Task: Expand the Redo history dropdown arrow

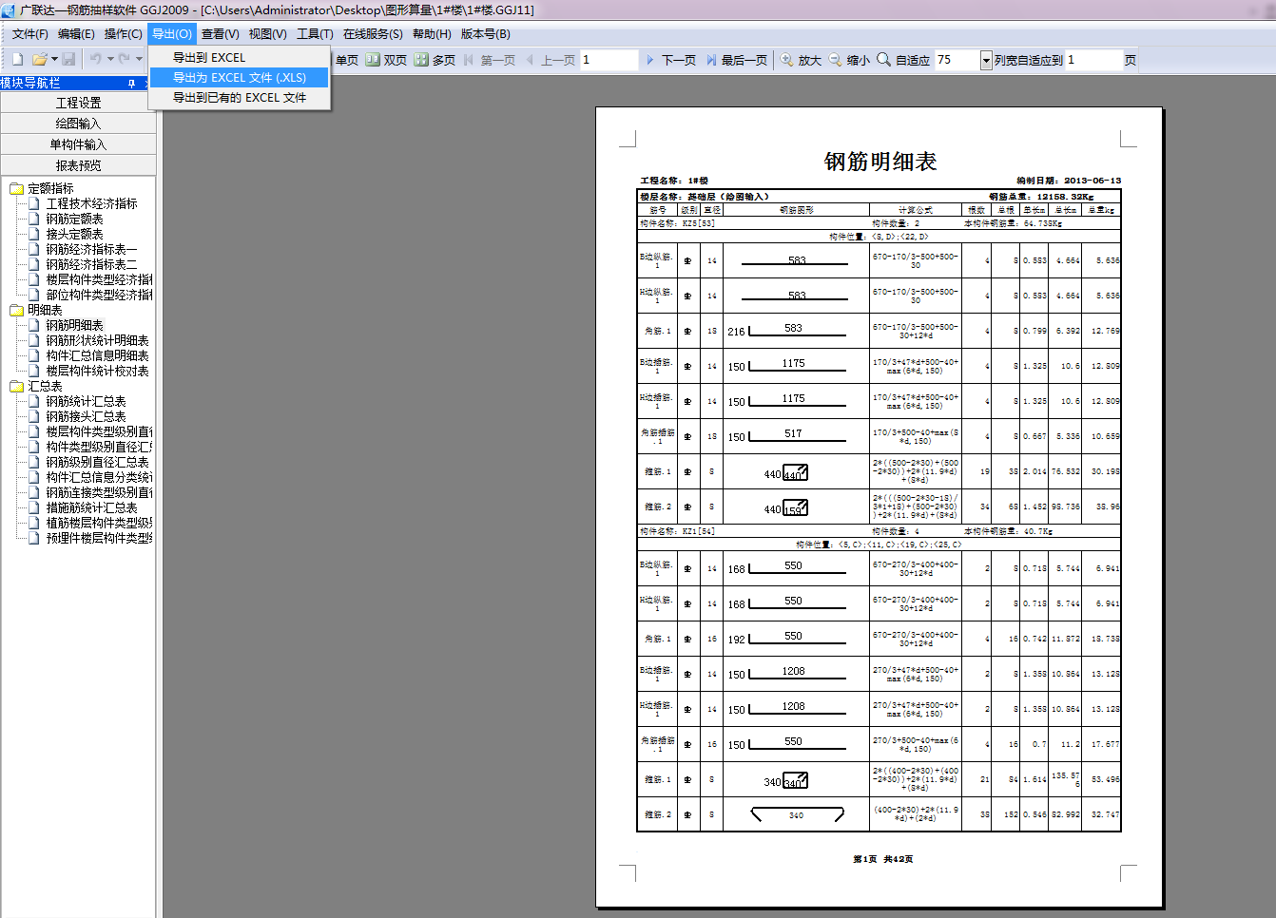Action: tap(139, 59)
